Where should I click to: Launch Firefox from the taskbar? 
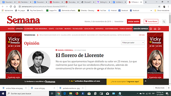[x=77, y=94]
